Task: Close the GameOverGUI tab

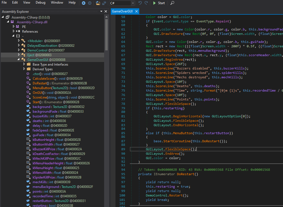Action: 137,11
